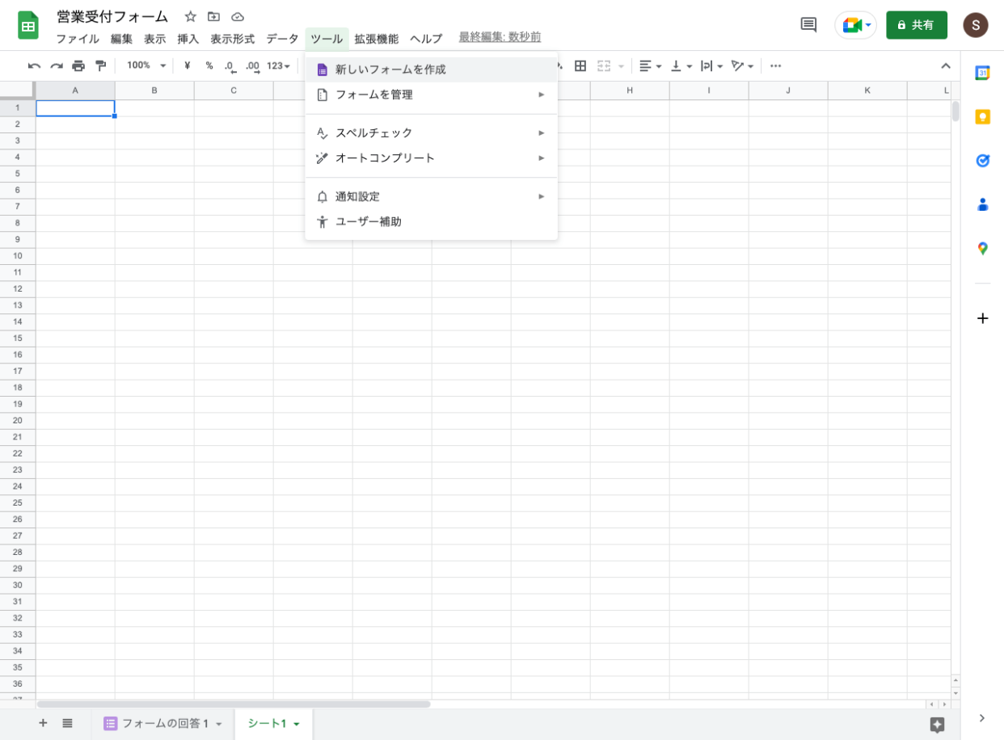Open horizontal align dropdown
Image resolution: width=1004 pixels, height=740 pixels.
(x=650, y=65)
